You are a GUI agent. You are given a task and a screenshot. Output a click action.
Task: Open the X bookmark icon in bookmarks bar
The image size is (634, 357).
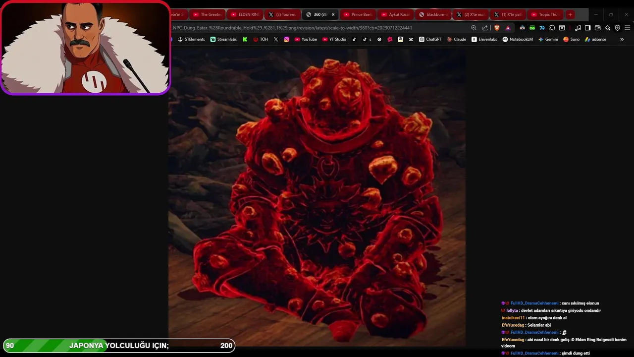[276, 39]
